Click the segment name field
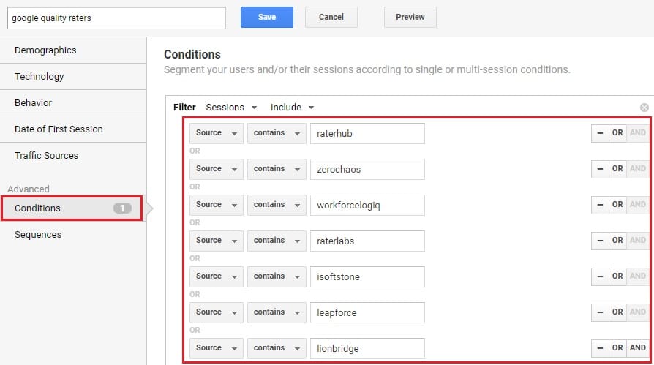Image resolution: width=654 pixels, height=365 pixels. [x=116, y=18]
